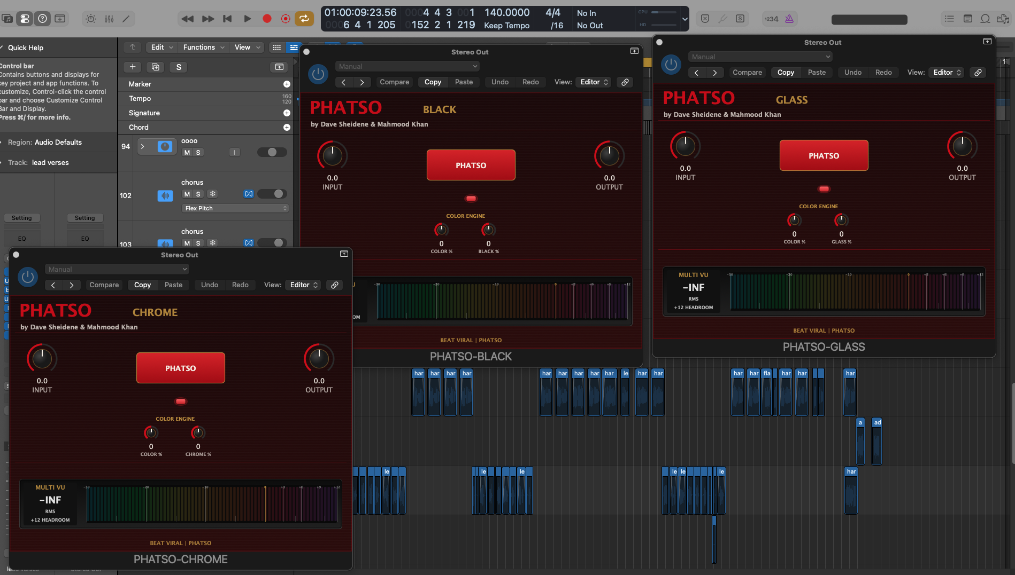The height and width of the screenshot is (575, 1015).
Task: Click link icon in PHATSO Black window
Action: coord(625,82)
